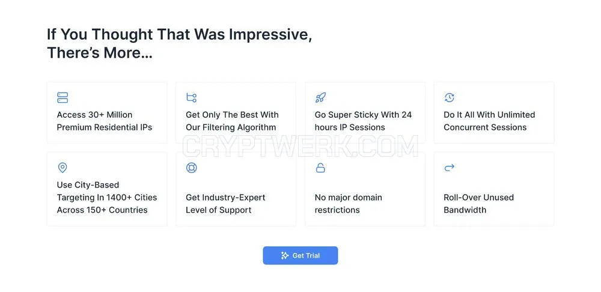
Task: Click the filtering algorithm branch icon
Action: [x=191, y=97]
